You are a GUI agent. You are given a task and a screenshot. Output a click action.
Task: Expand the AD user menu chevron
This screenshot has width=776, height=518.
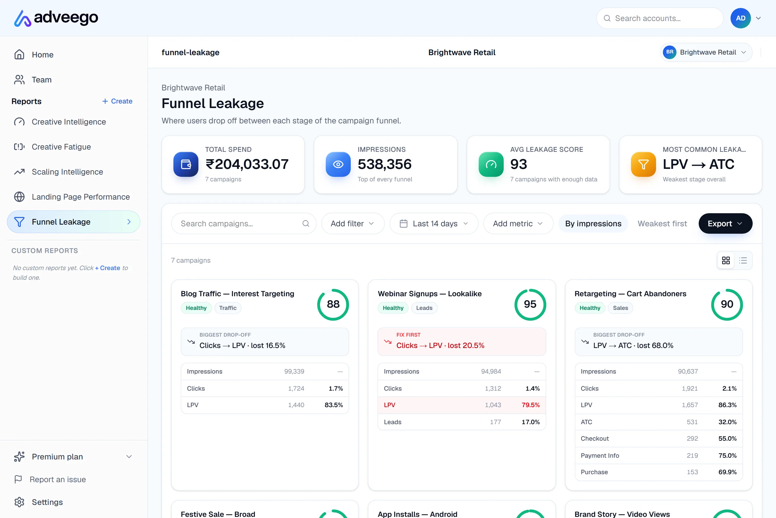pos(758,18)
